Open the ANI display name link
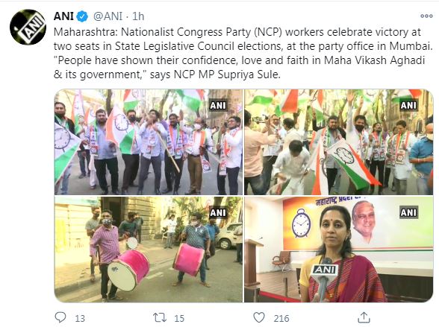439x327 pixels. pos(63,16)
